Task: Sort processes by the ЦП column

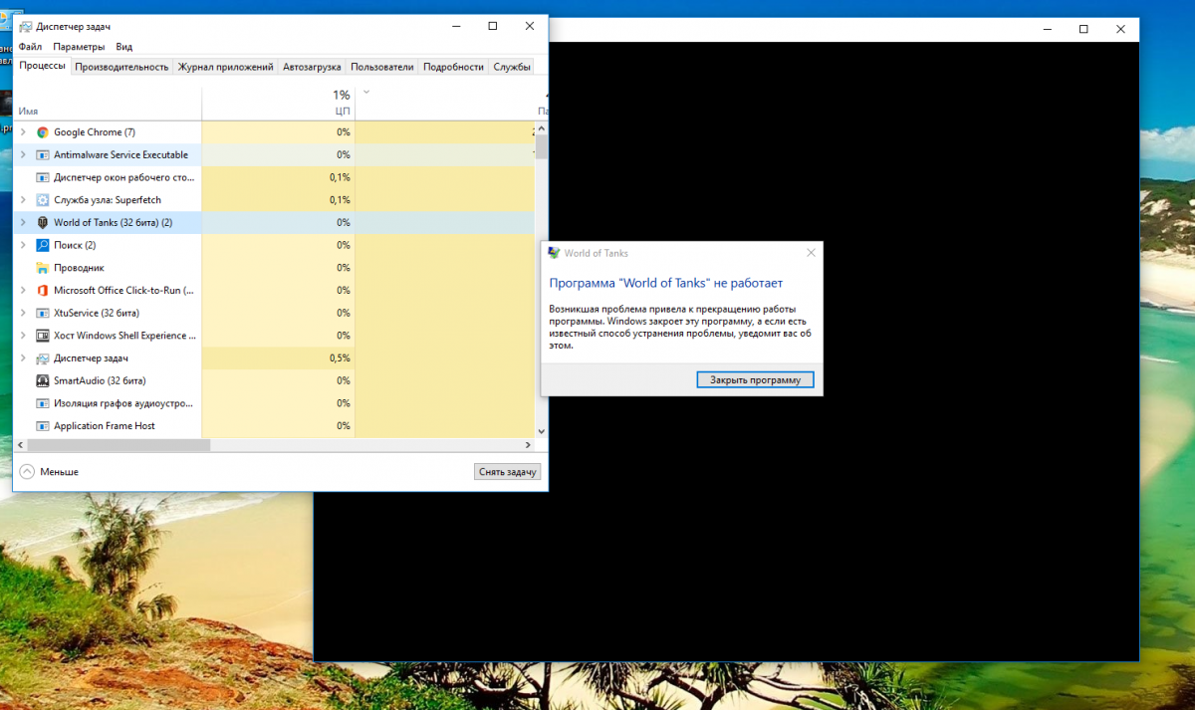Action: (279, 104)
